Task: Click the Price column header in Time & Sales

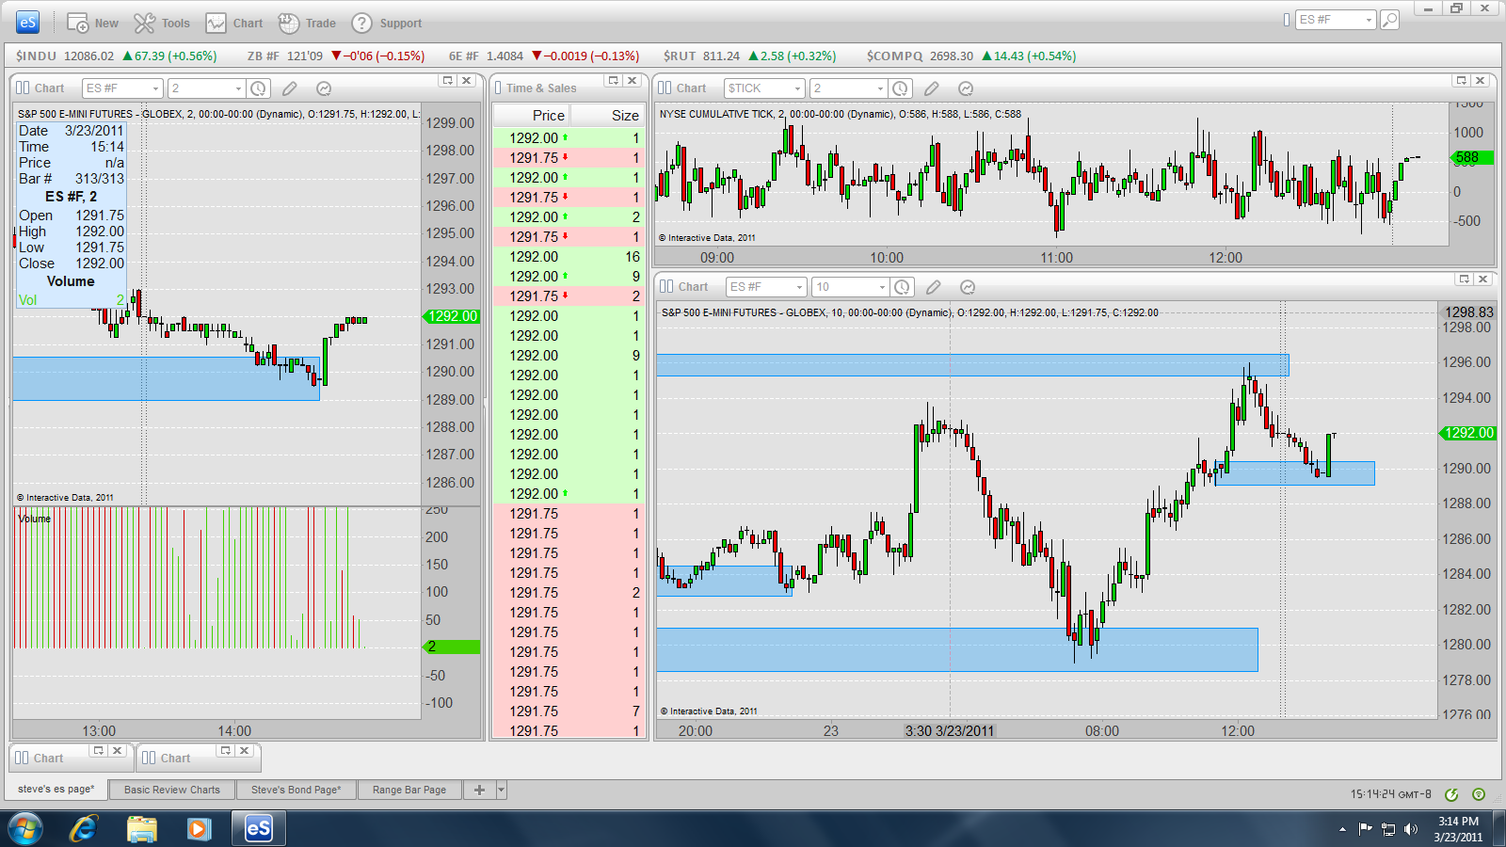Action: pos(532,115)
